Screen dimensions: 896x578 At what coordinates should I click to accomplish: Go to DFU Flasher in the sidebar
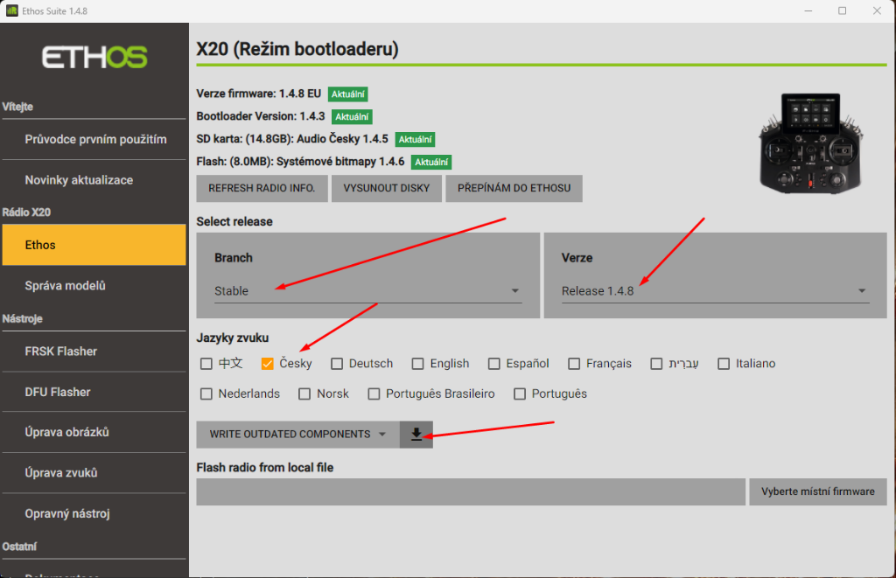(58, 392)
